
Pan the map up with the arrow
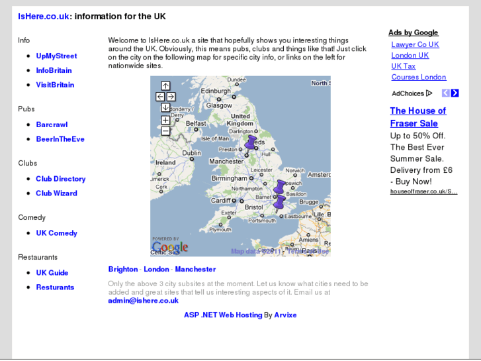165,85
